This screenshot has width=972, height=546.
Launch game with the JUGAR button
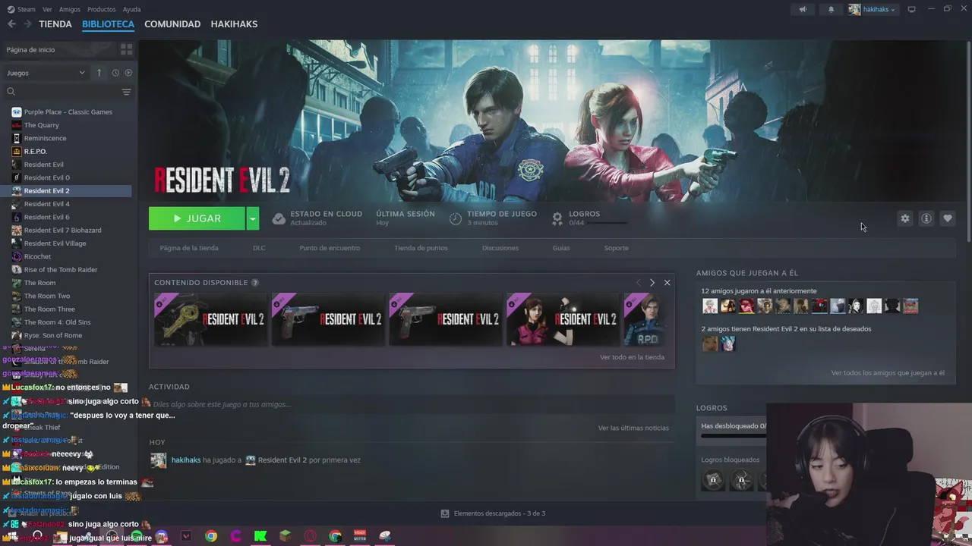pos(197,218)
